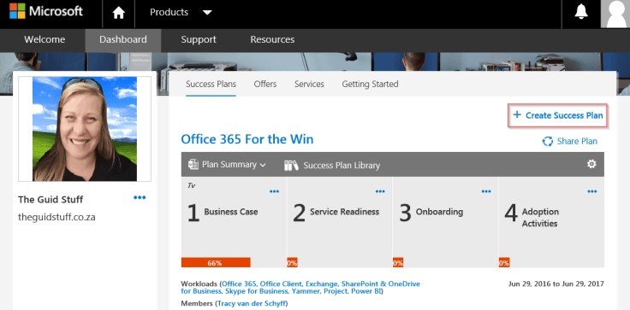Select the Dashboard tab
Screen dimensions: 630x310
123,39
